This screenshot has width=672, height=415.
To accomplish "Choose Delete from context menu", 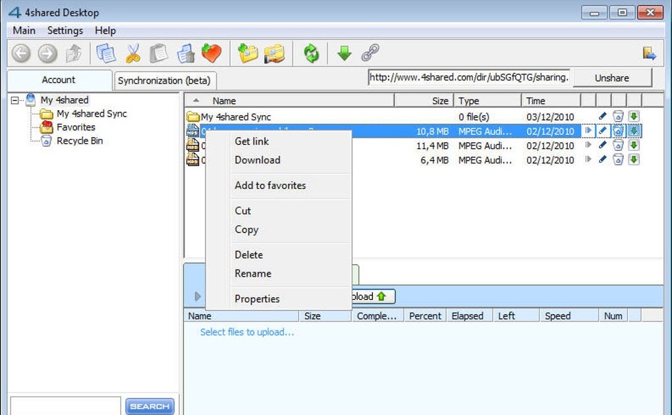I will pyautogui.click(x=248, y=255).
